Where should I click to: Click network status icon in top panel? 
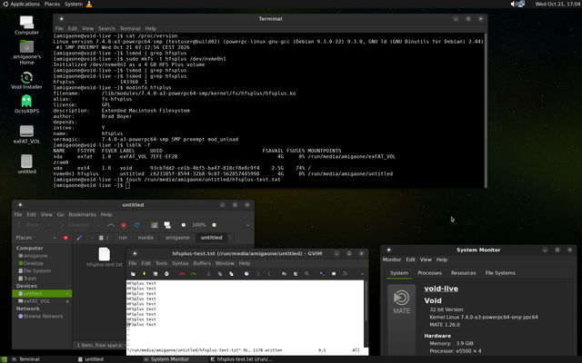[521, 4]
